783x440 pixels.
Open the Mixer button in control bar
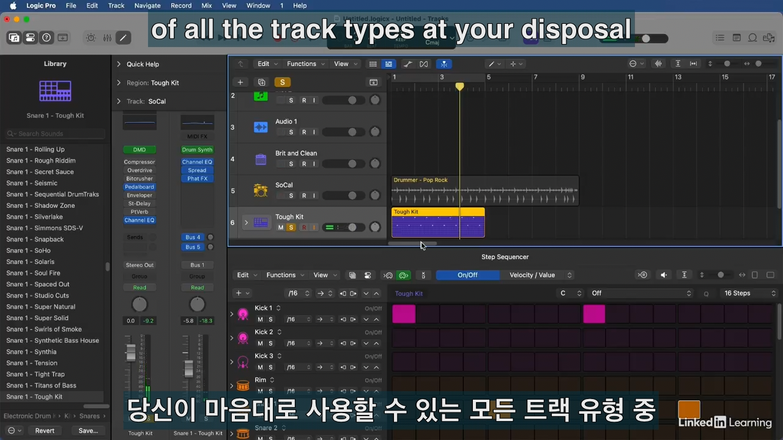(x=107, y=38)
